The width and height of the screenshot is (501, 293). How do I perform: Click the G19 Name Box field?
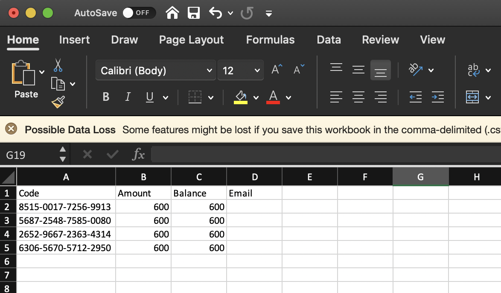point(30,155)
